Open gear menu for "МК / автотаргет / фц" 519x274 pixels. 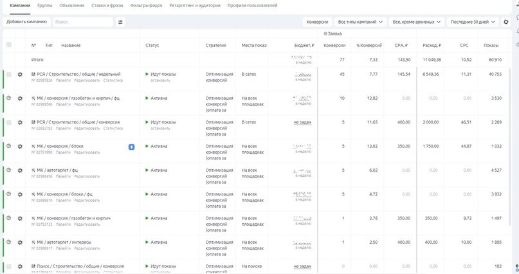pyautogui.click(x=20, y=170)
